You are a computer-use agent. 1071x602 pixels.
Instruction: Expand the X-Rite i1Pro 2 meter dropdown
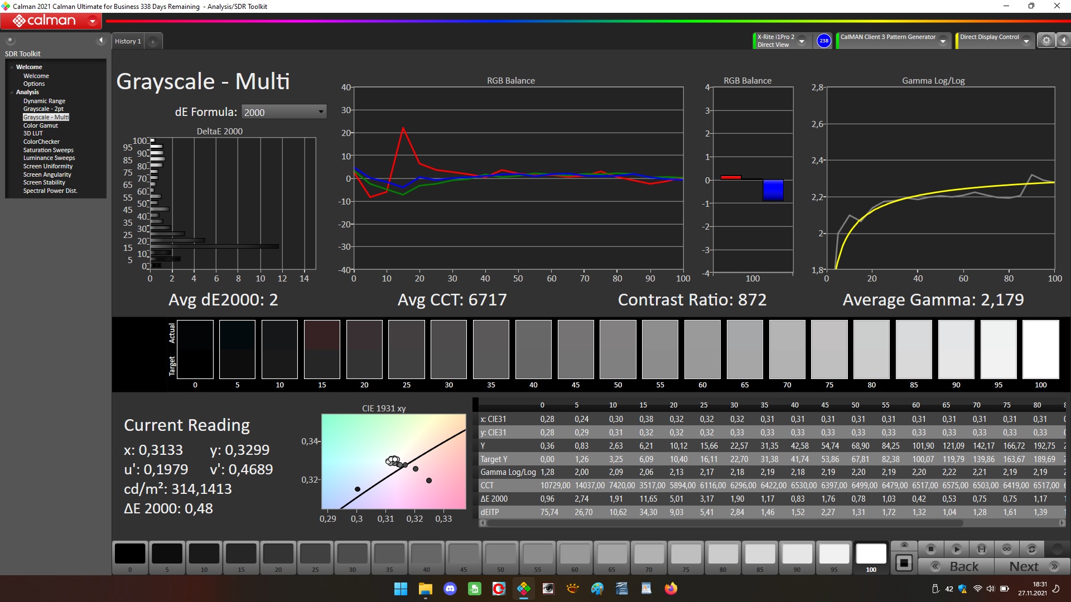click(x=802, y=41)
